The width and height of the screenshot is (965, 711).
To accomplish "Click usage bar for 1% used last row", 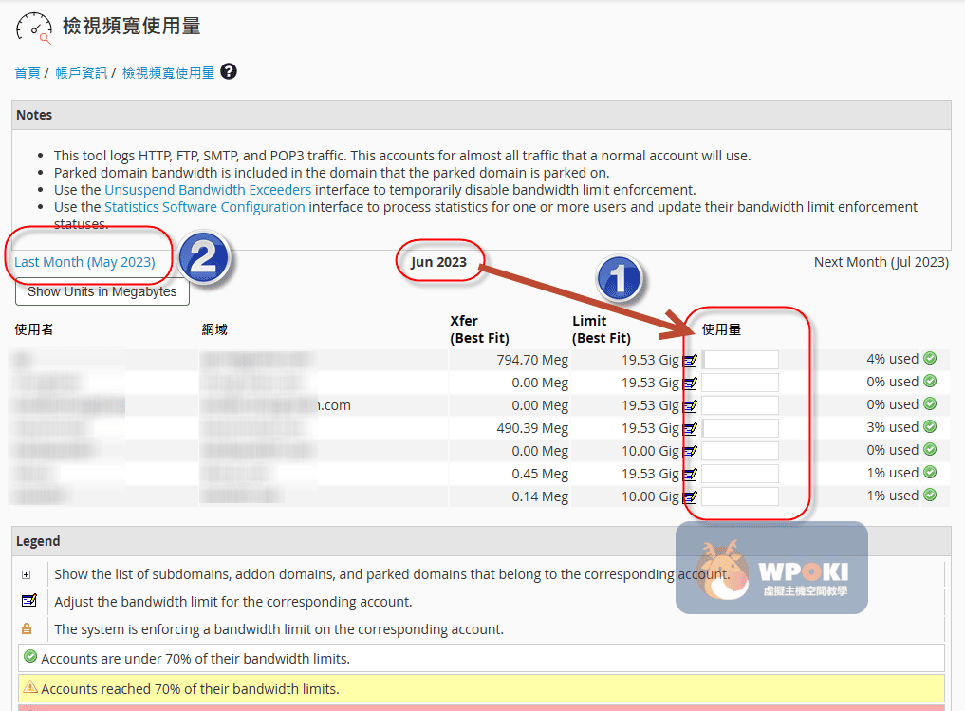I will click(740, 496).
